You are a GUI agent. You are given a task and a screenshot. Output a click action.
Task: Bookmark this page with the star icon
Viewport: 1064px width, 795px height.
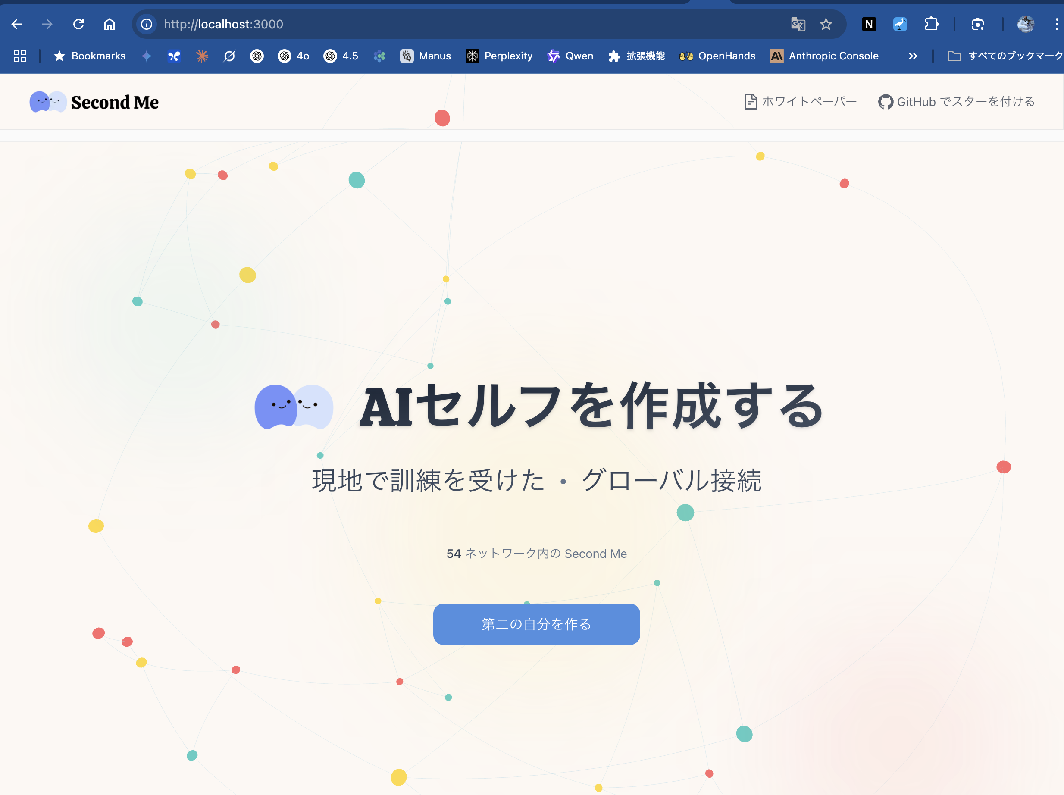point(826,24)
